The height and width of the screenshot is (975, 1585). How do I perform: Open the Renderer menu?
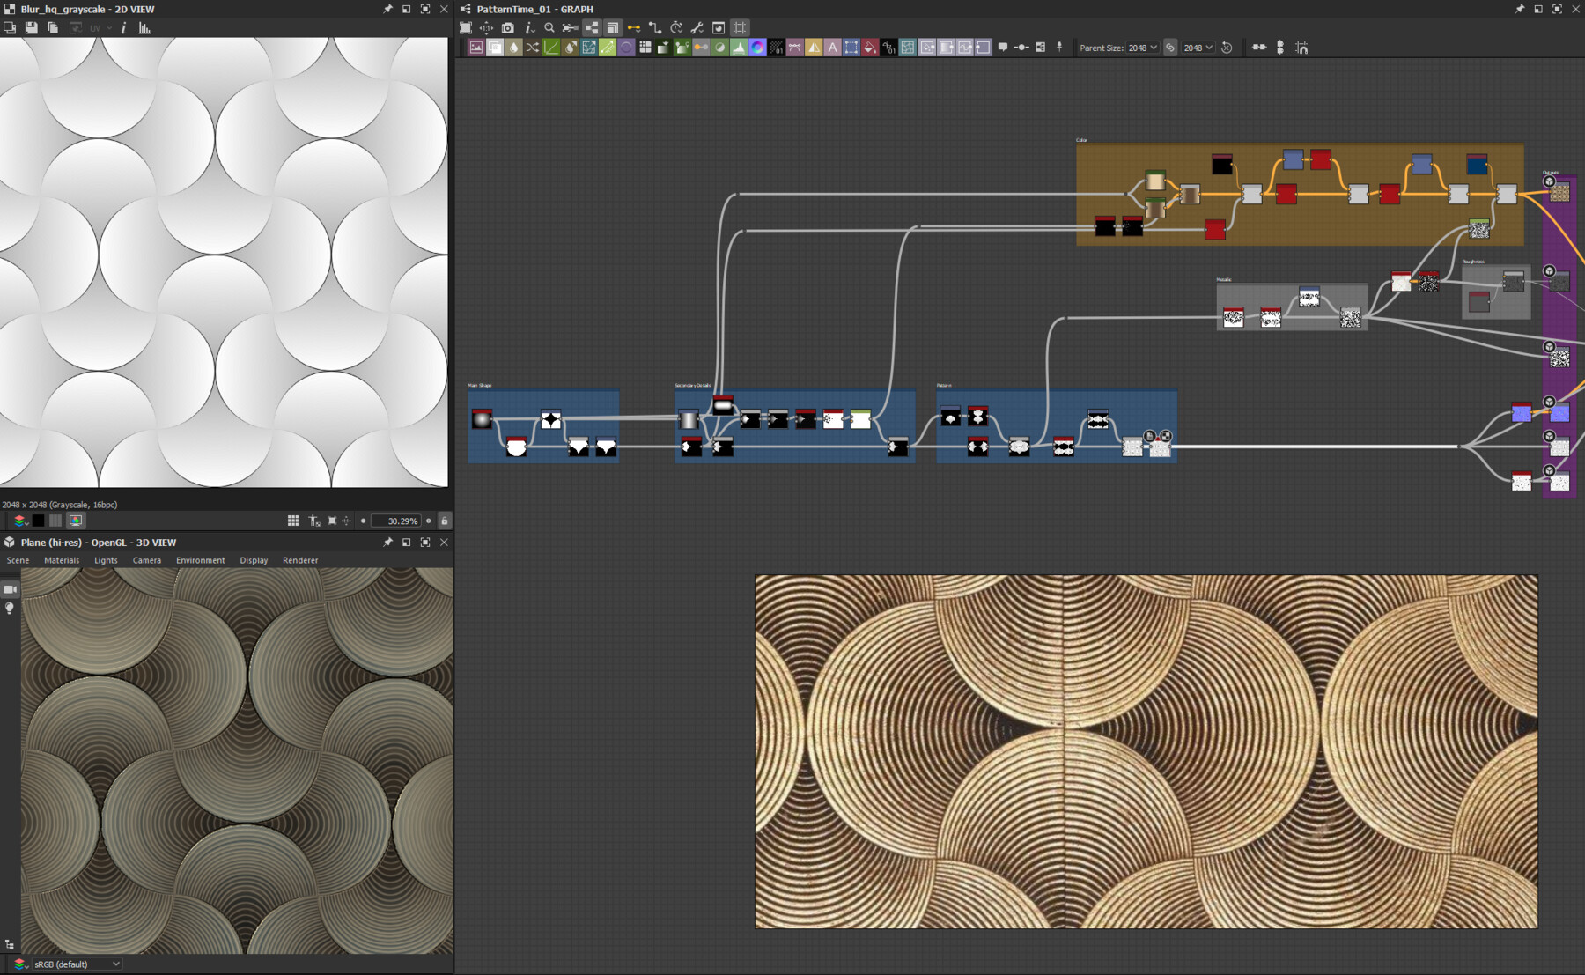pyautogui.click(x=300, y=560)
